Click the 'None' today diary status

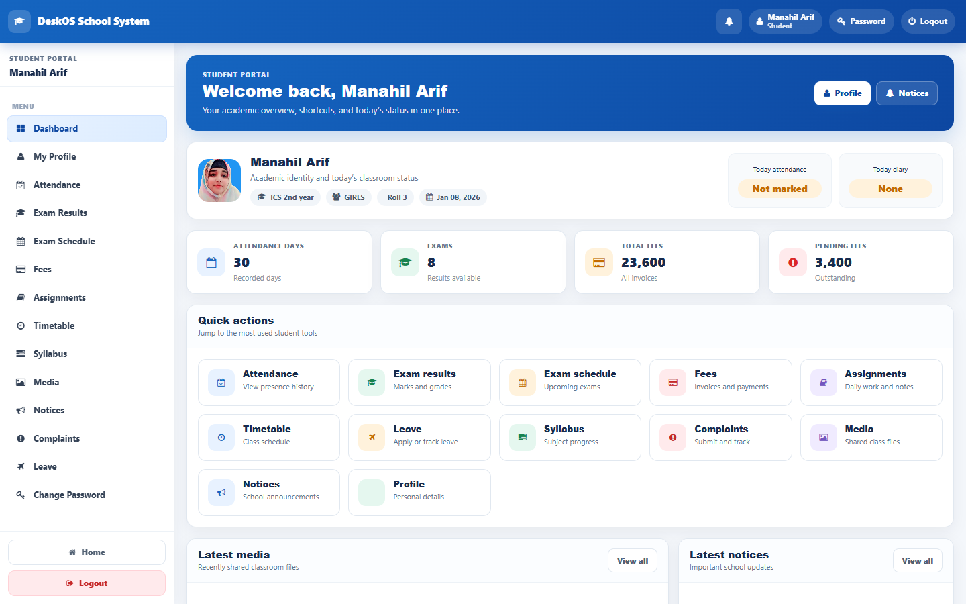coord(890,189)
